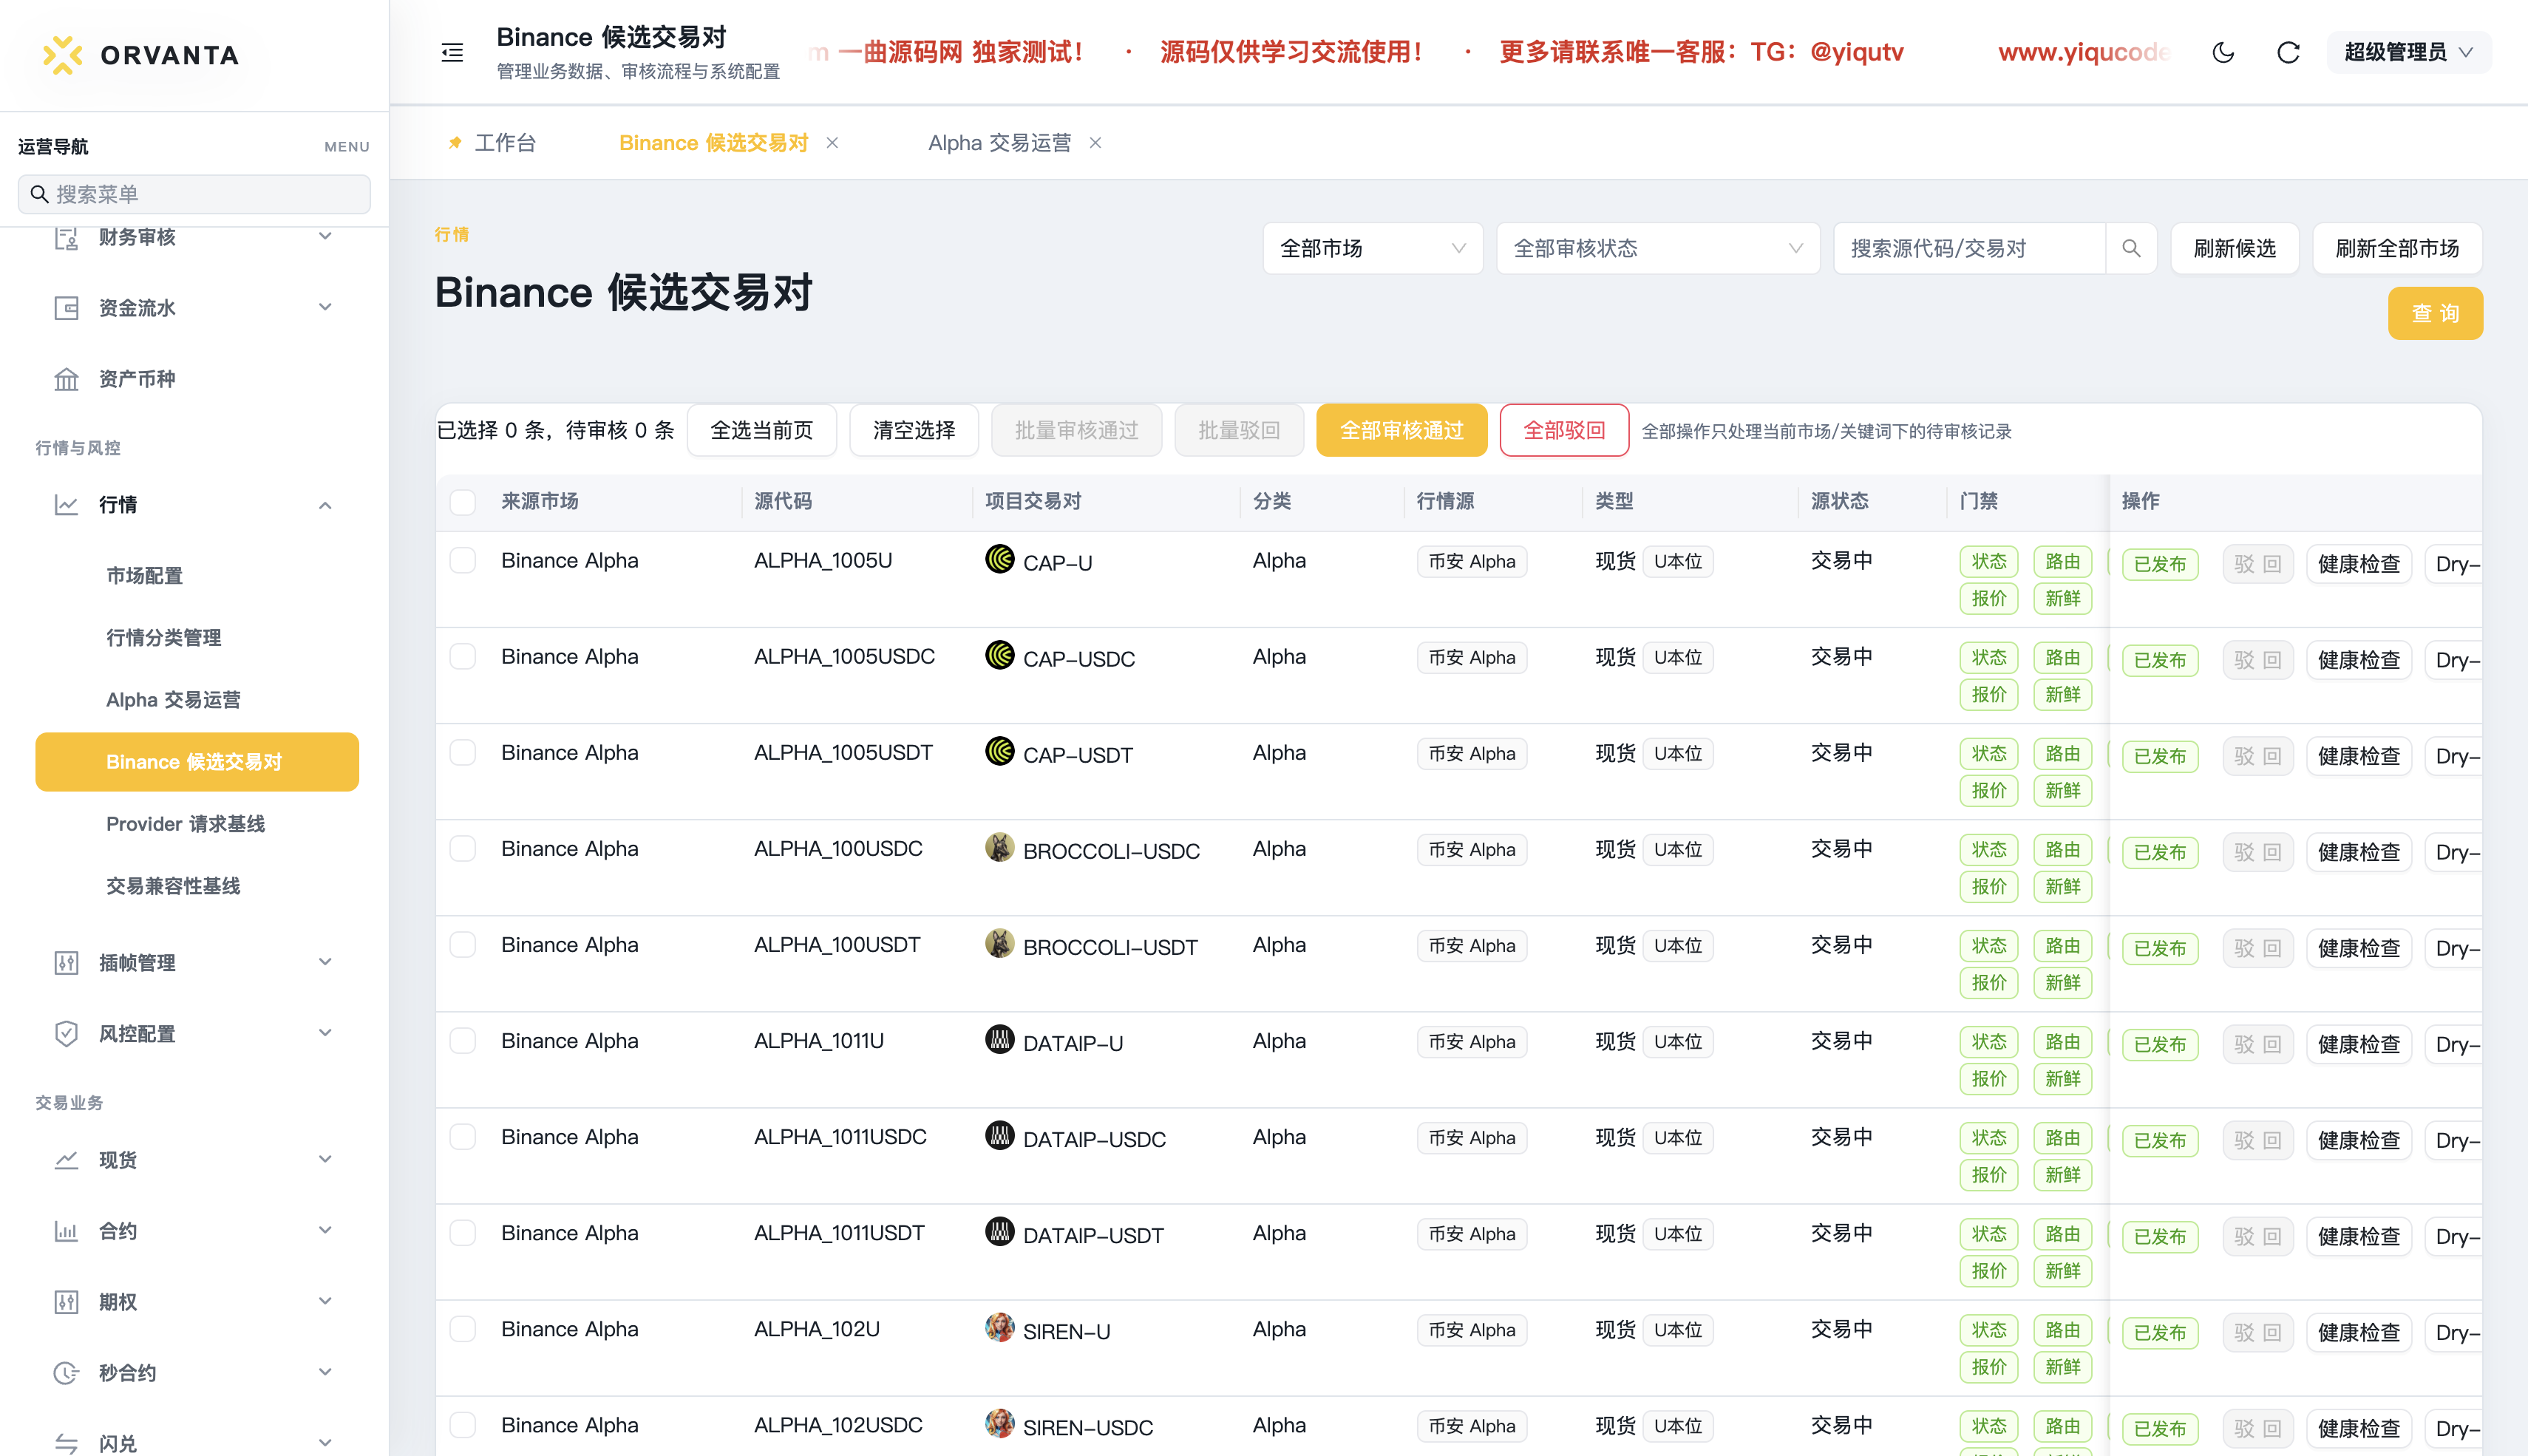Switch to the 工作台 tab
This screenshot has height=1456, width=2528.
505,143
